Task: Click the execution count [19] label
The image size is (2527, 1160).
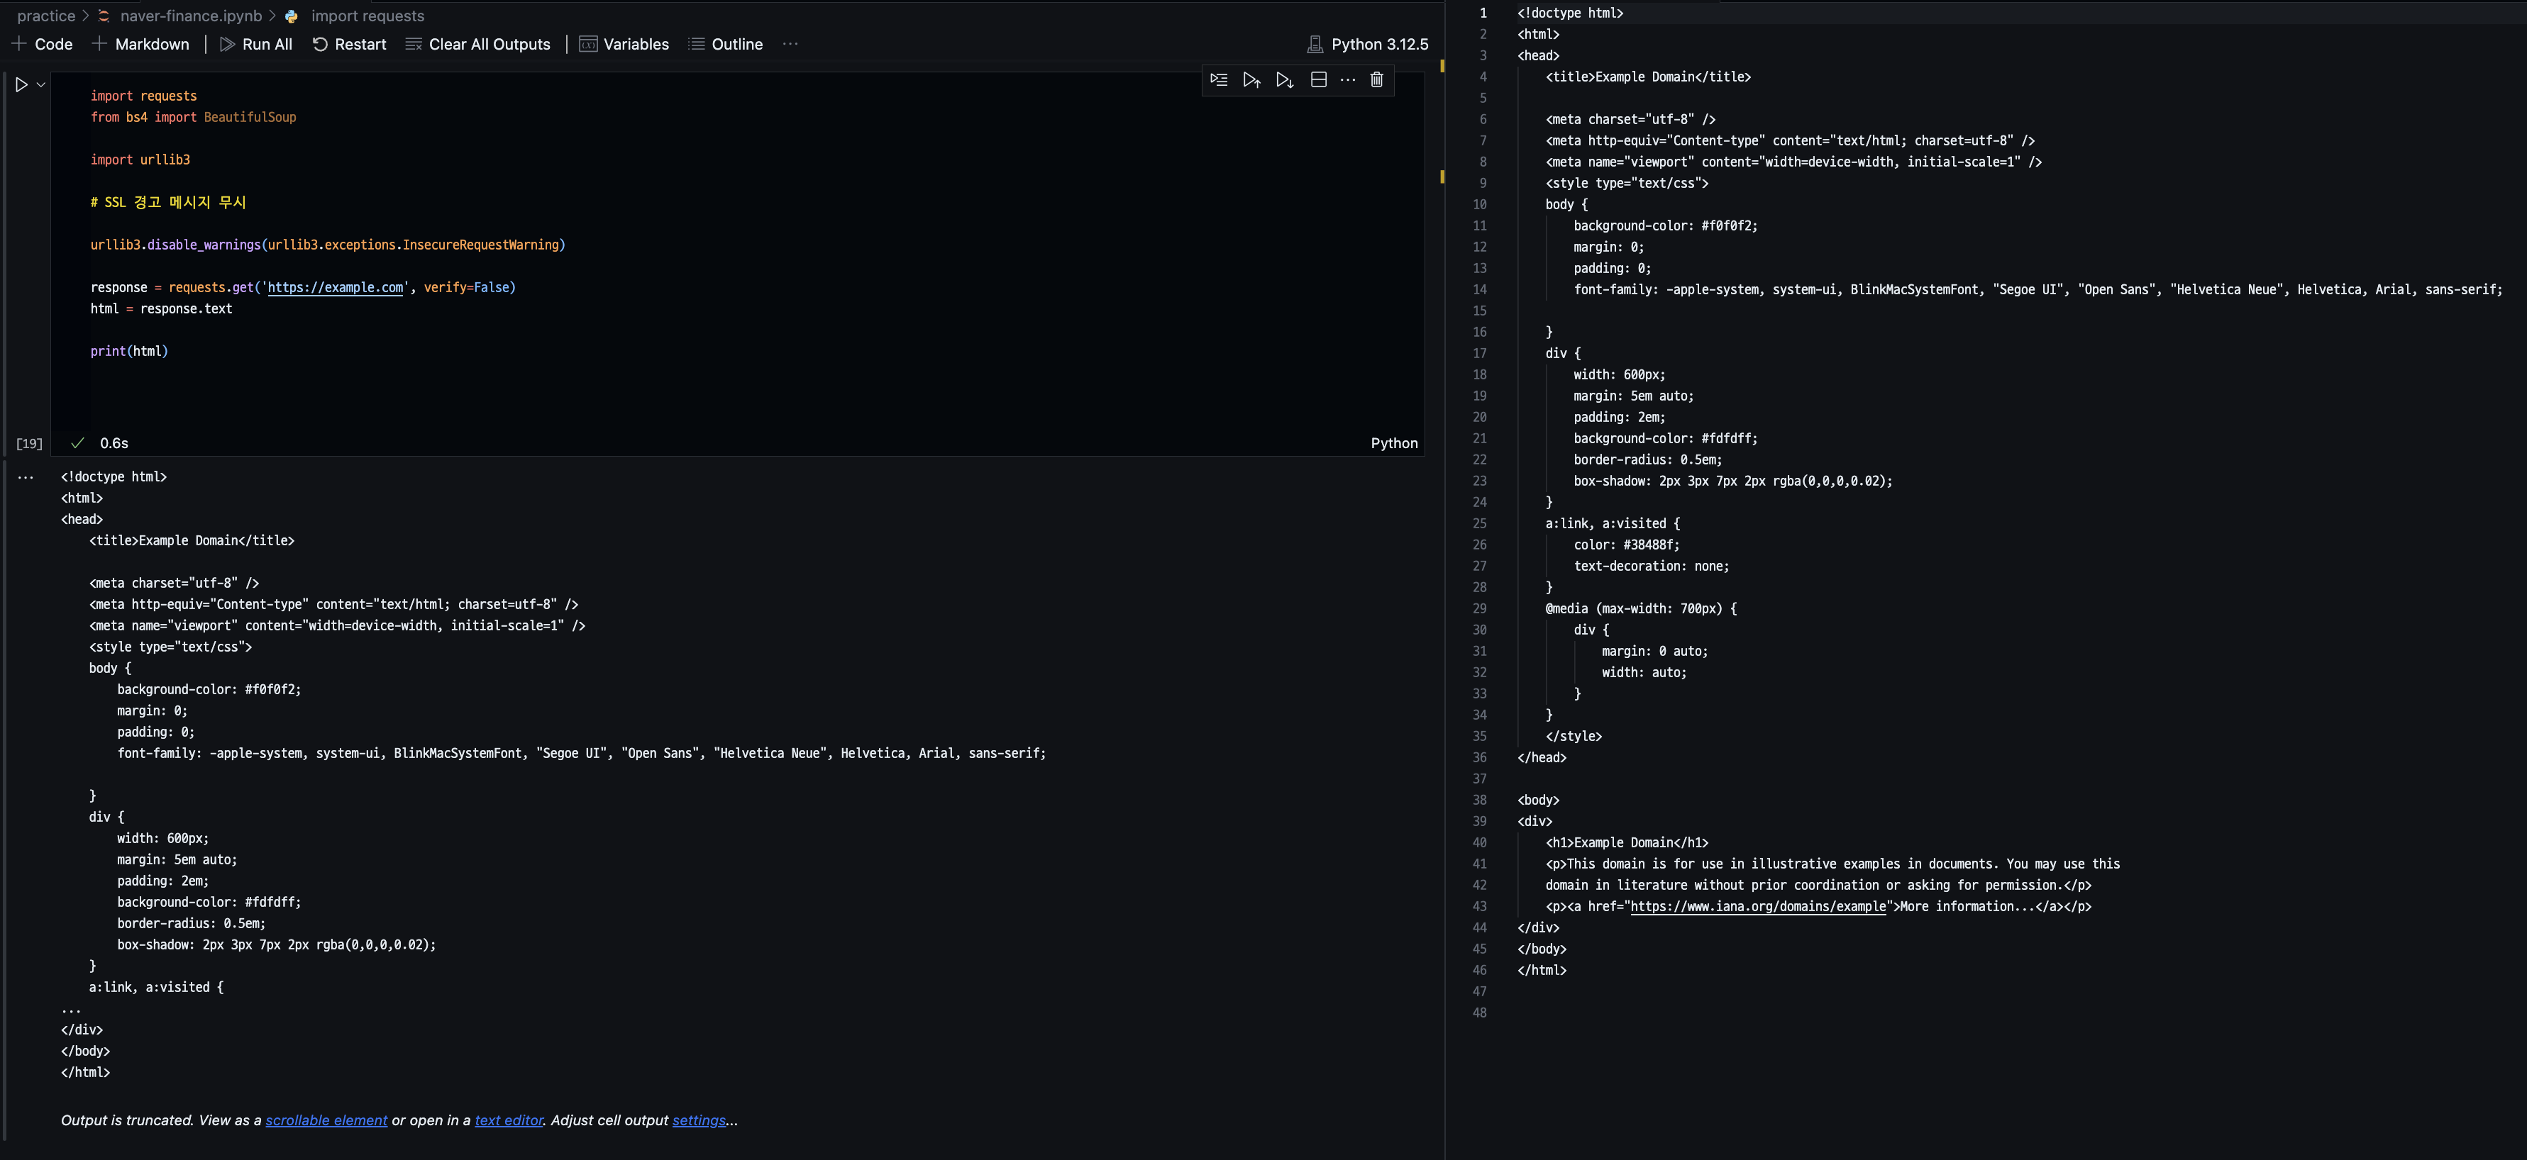Action: tap(29, 443)
